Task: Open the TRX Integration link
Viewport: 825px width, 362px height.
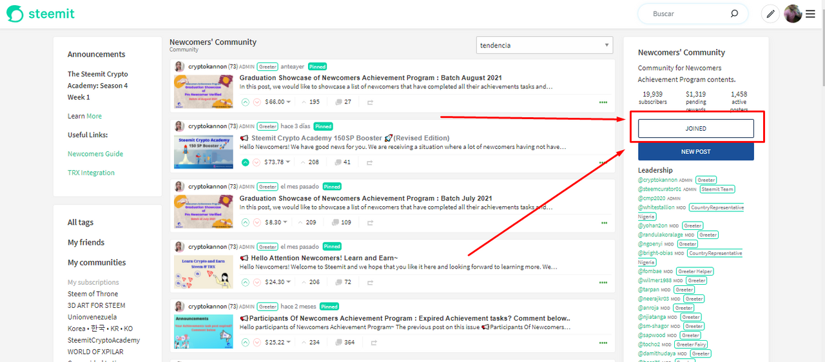Action: click(x=91, y=173)
